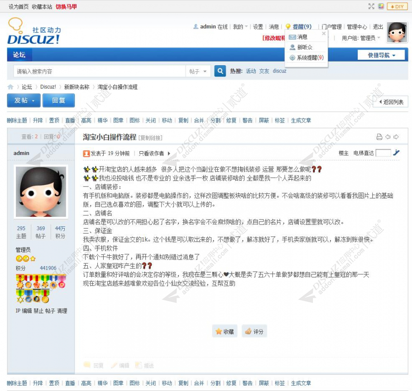The image size is (412, 391).
Task: Open 管理中心 link
Action: pyautogui.click(x=357, y=27)
